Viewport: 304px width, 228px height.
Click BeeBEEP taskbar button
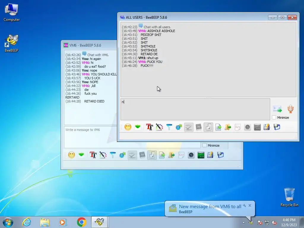[x=99, y=222]
